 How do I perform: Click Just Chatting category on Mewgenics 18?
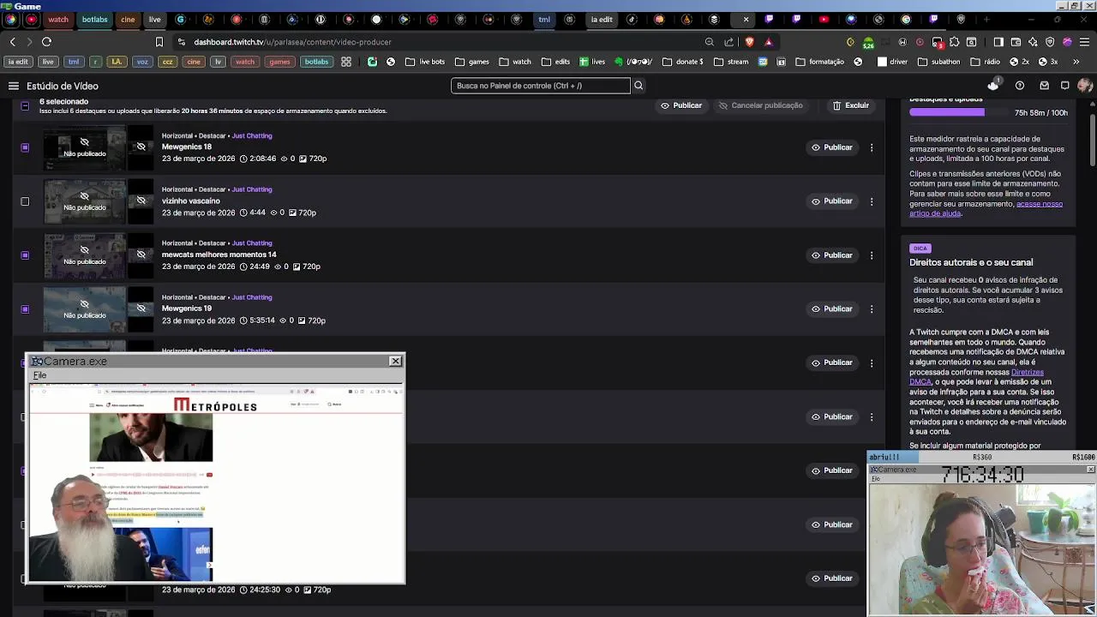(252, 135)
